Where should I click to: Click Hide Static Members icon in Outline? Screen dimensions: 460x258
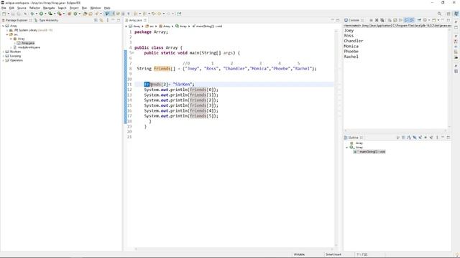420,138
